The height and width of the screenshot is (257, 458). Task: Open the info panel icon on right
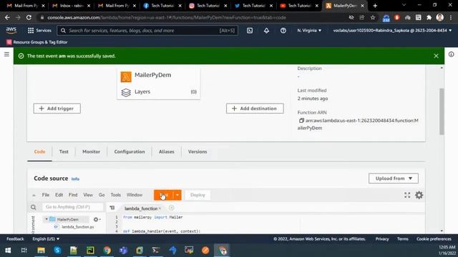point(451,54)
